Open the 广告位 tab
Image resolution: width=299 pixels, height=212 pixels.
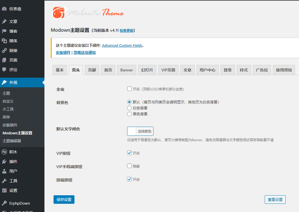click(262, 70)
